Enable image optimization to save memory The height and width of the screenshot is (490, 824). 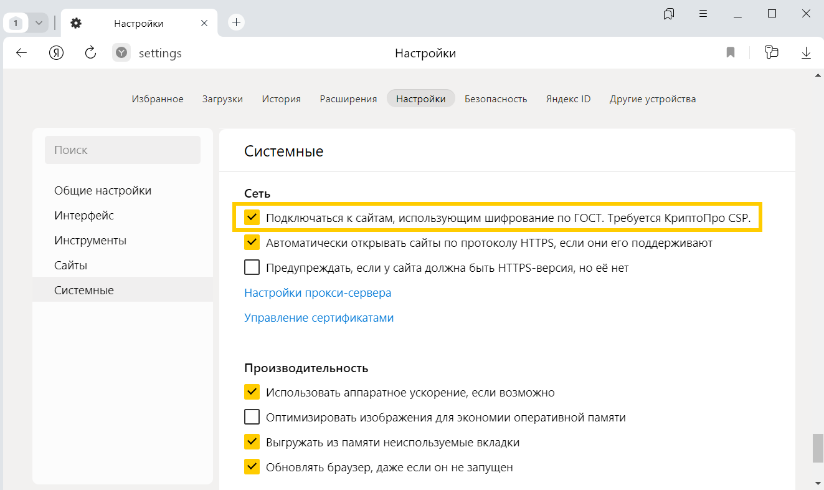pos(252,417)
